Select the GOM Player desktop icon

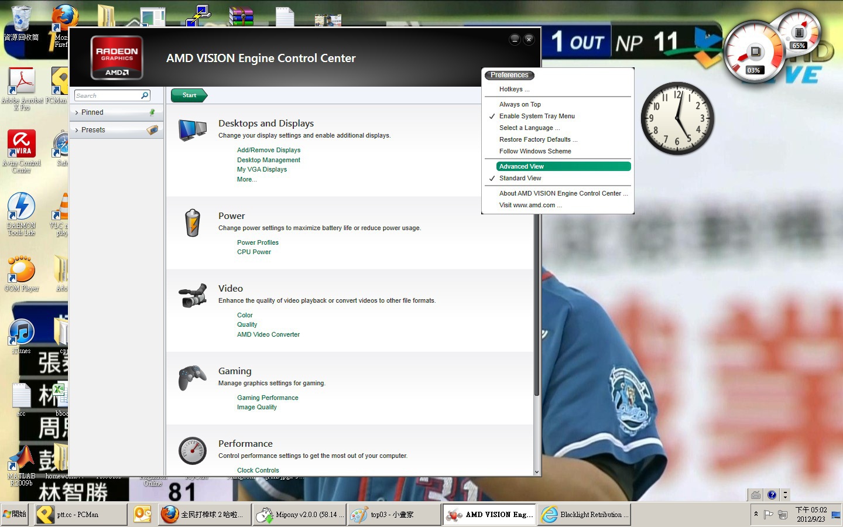click(22, 273)
